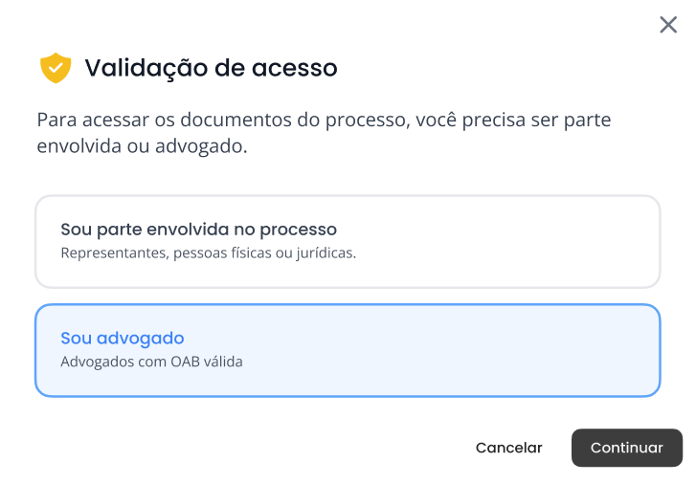Click the yellow shield checkmark icon
Screen dimensions: 696x484
click(x=56, y=68)
